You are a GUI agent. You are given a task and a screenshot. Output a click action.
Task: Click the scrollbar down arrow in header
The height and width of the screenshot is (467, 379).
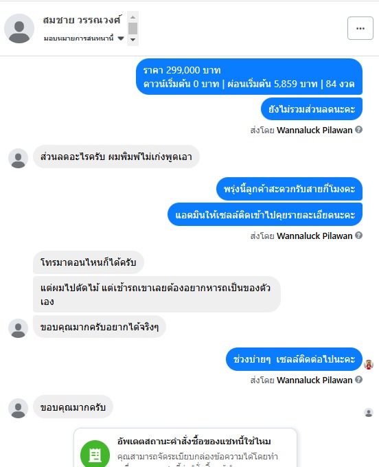pos(133,40)
